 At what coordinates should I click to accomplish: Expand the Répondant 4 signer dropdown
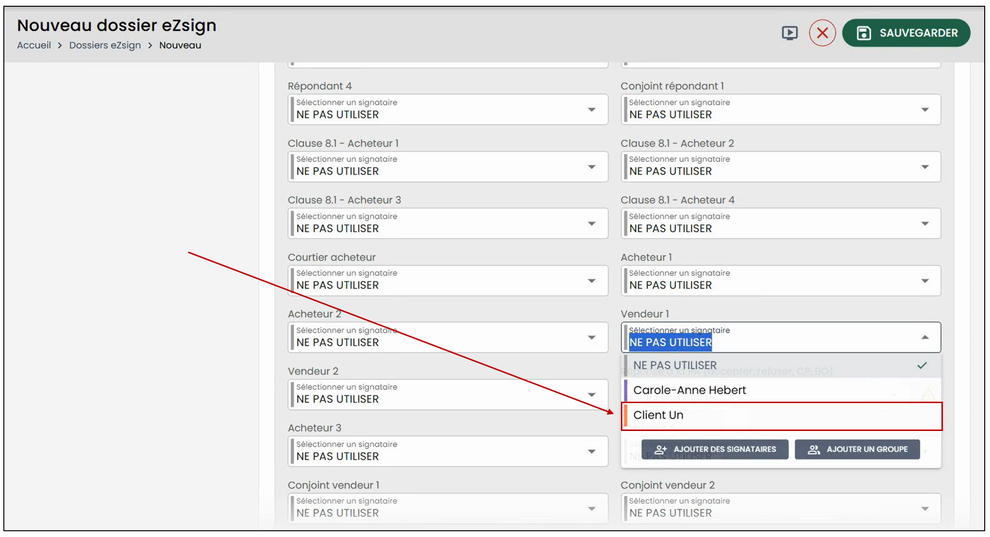coord(448,109)
